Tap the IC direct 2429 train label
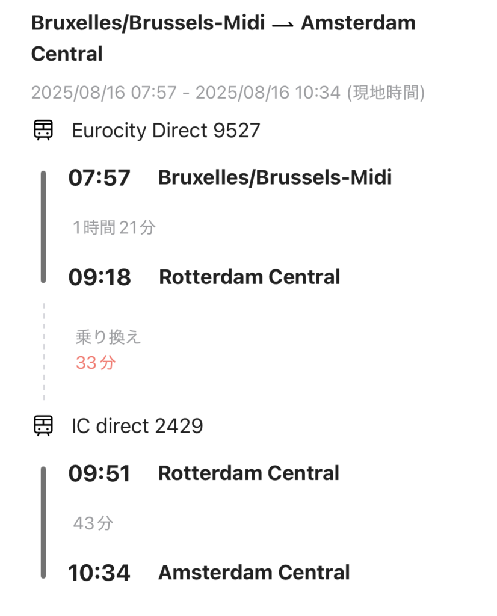 (137, 426)
